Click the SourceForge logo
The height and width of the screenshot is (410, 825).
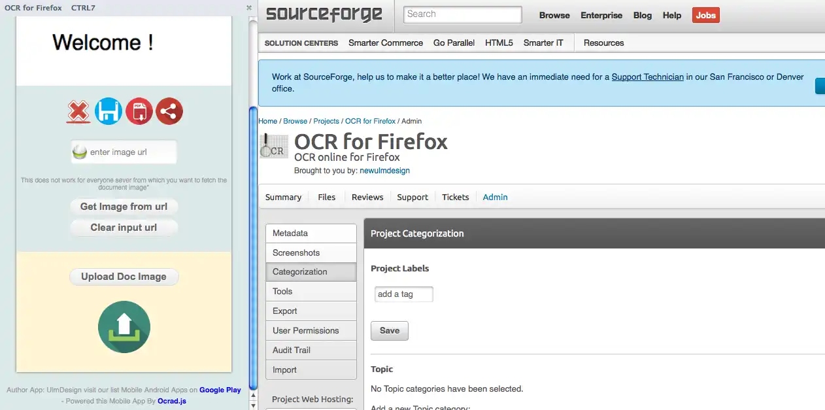coord(324,14)
